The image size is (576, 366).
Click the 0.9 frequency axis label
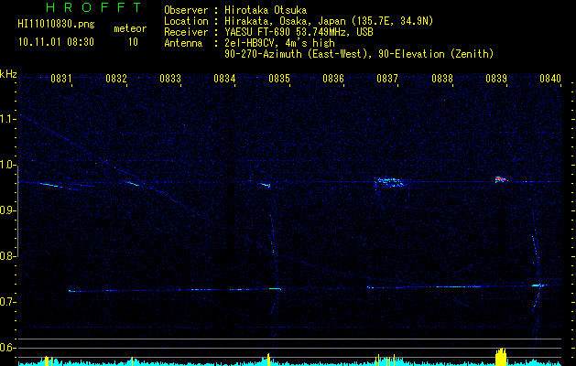7,210
